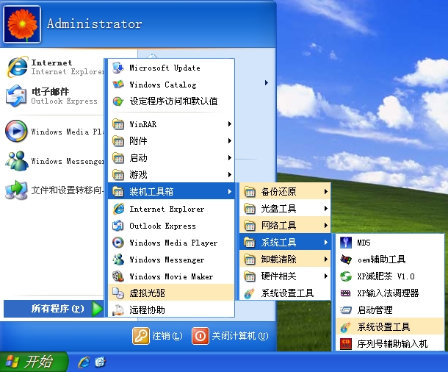
Task: Open the 卸载清除 folder entry
Action: click(285, 260)
